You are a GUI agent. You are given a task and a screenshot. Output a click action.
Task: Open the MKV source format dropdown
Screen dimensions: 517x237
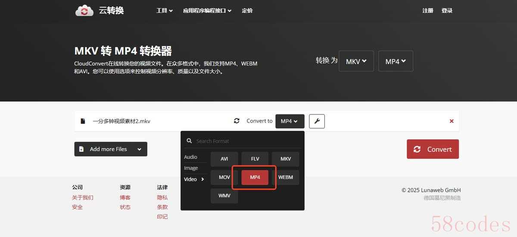point(356,61)
